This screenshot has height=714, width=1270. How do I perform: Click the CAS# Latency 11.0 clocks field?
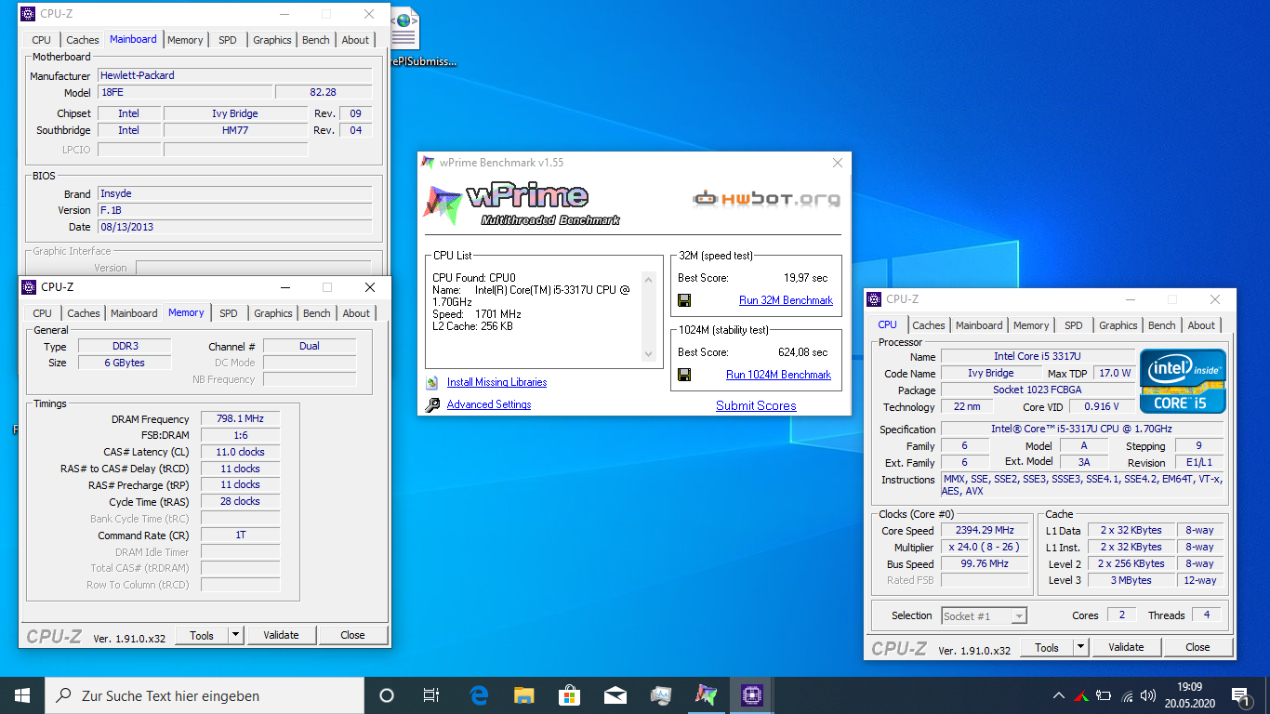[x=241, y=453]
